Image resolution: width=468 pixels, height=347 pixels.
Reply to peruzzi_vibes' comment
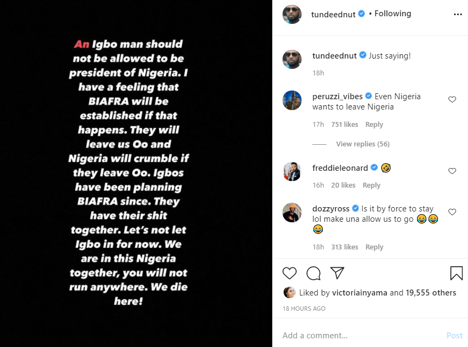pos(374,125)
